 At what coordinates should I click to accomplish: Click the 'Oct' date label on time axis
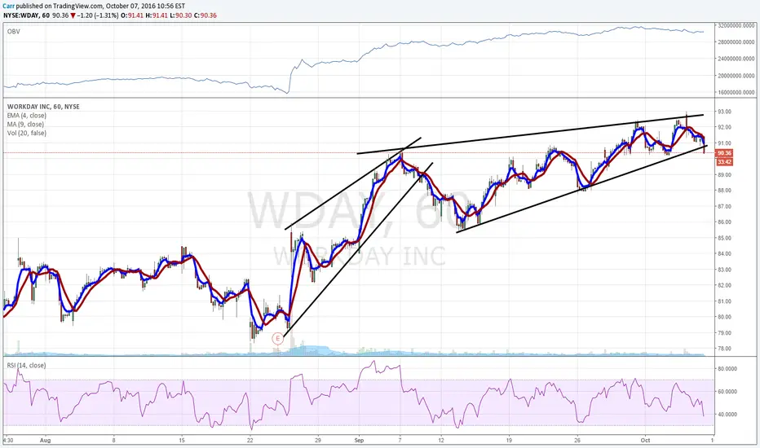pos(645,440)
